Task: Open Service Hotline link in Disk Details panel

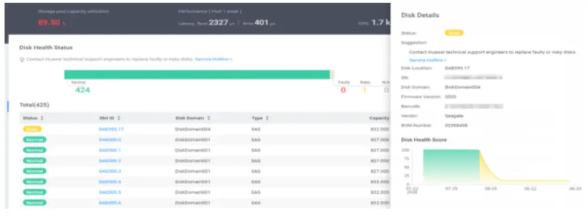Action: pyautogui.click(x=427, y=60)
